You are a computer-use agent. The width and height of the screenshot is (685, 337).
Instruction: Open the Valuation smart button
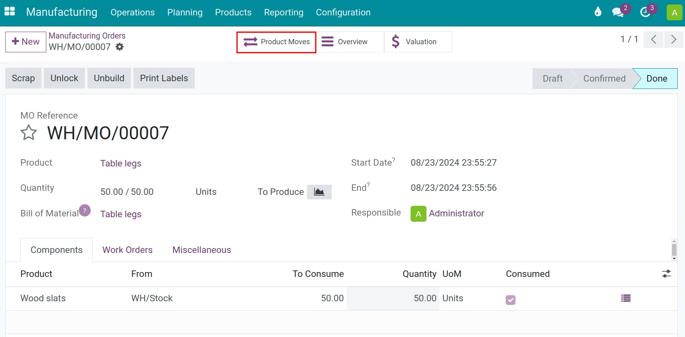point(418,42)
